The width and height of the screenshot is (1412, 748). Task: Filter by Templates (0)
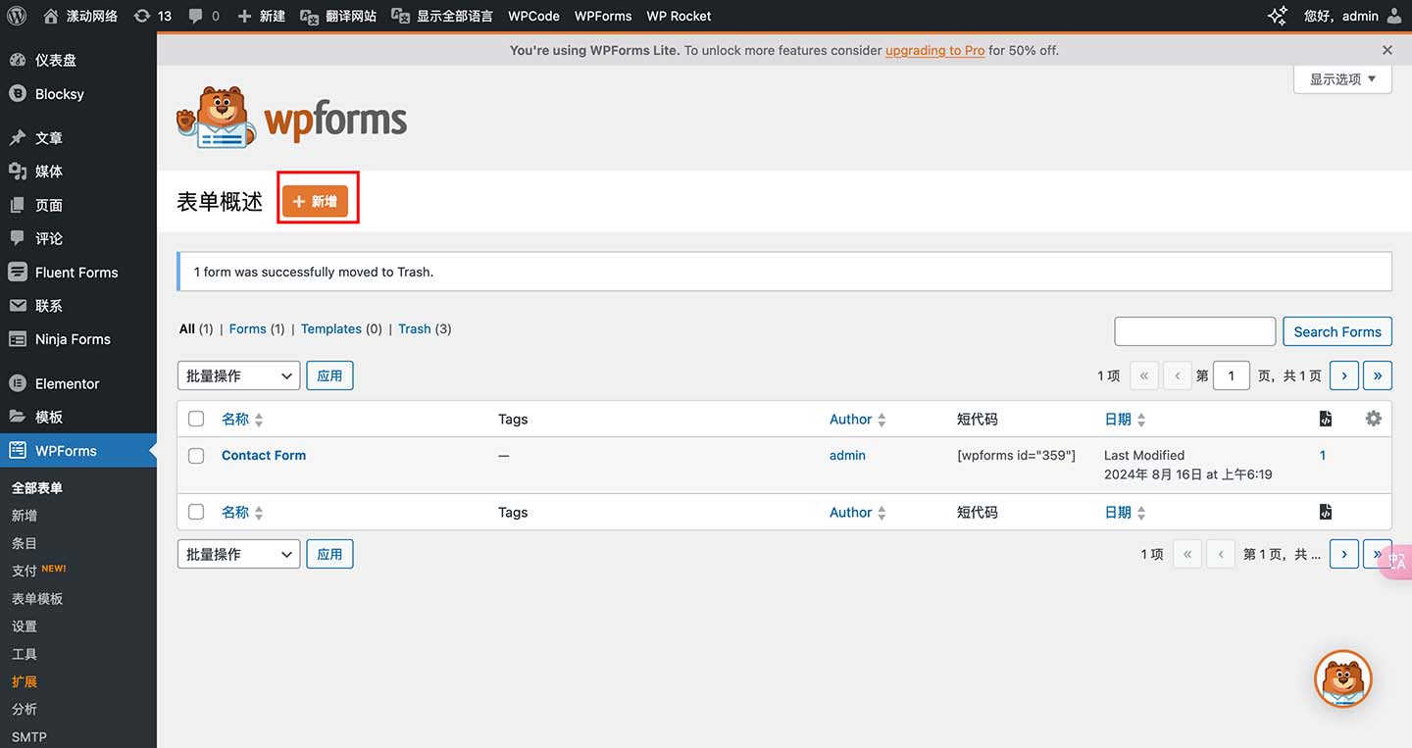pyautogui.click(x=341, y=329)
